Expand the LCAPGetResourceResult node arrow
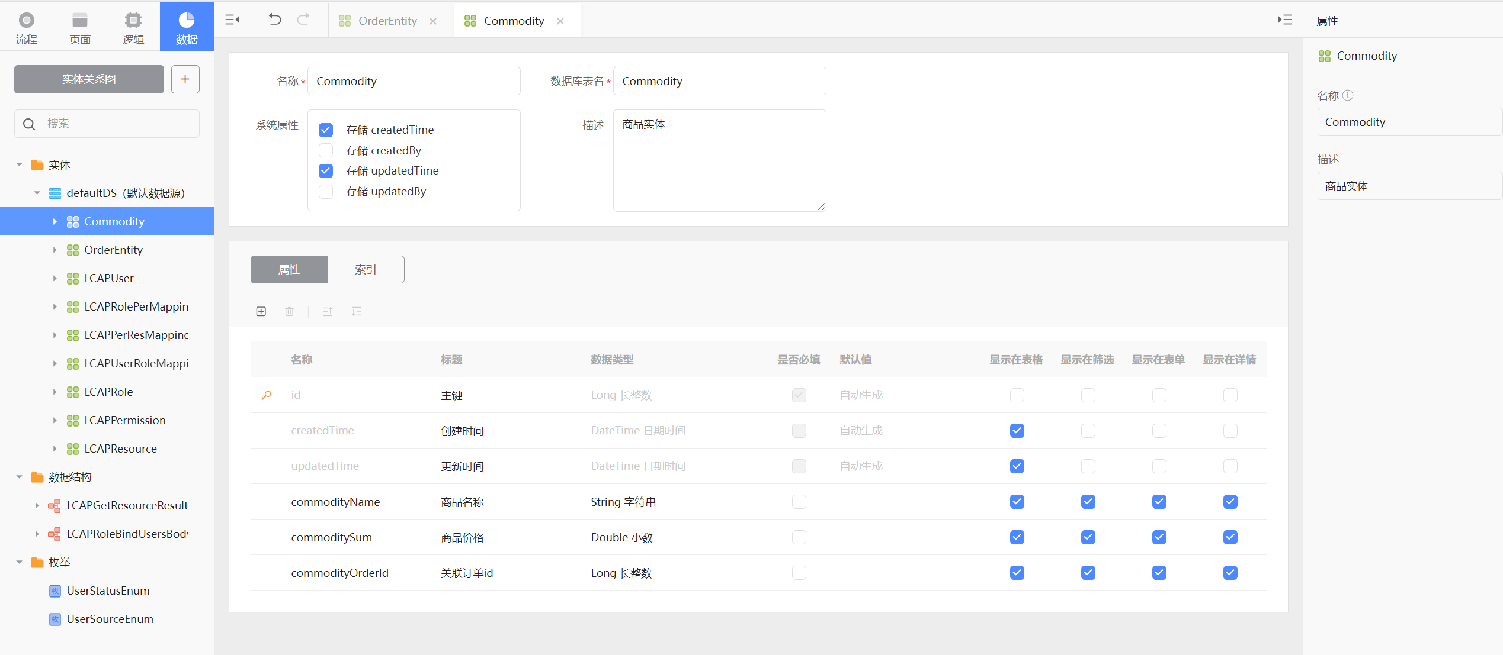The height and width of the screenshot is (655, 1503). click(x=37, y=505)
